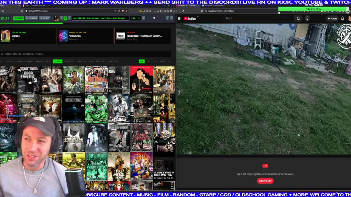Screen dimensions: 351x197
Task: Open the Eternal Outlaw mixtape cover
Action: click(x=119, y=109)
